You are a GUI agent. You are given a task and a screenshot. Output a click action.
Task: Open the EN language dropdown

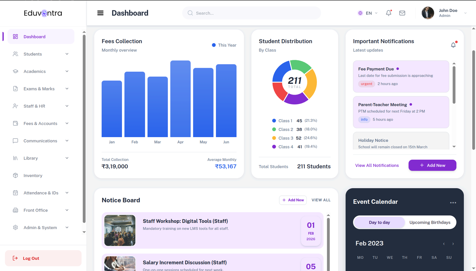pyautogui.click(x=368, y=13)
